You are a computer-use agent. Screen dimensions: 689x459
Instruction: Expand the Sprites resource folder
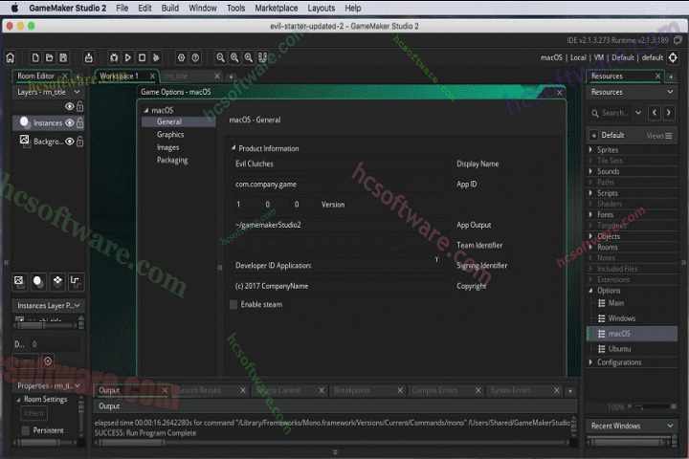point(590,150)
